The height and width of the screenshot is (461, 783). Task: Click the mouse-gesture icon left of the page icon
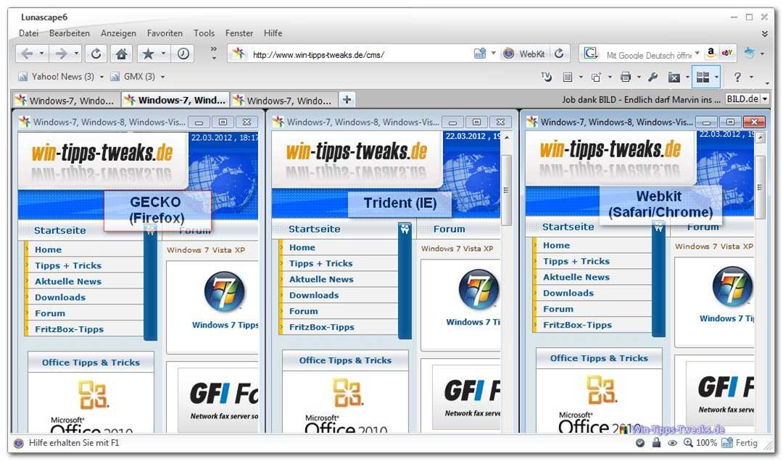pos(547,77)
